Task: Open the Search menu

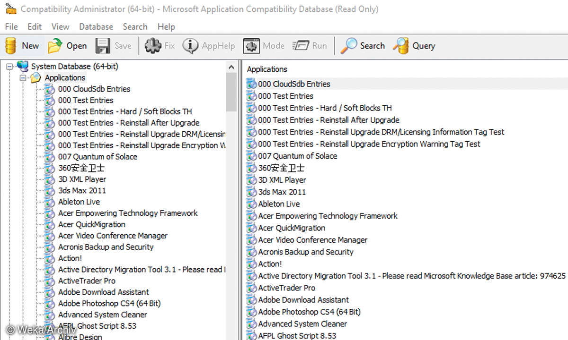Action: pos(135,26)
